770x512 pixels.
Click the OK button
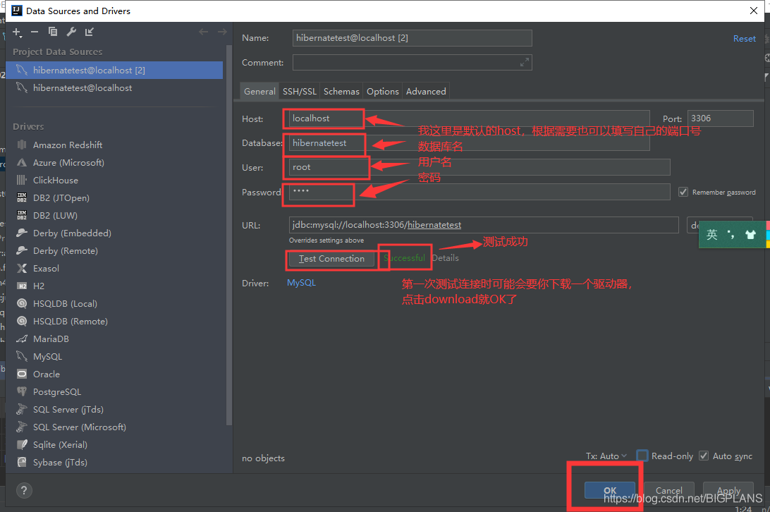point(609,490)
